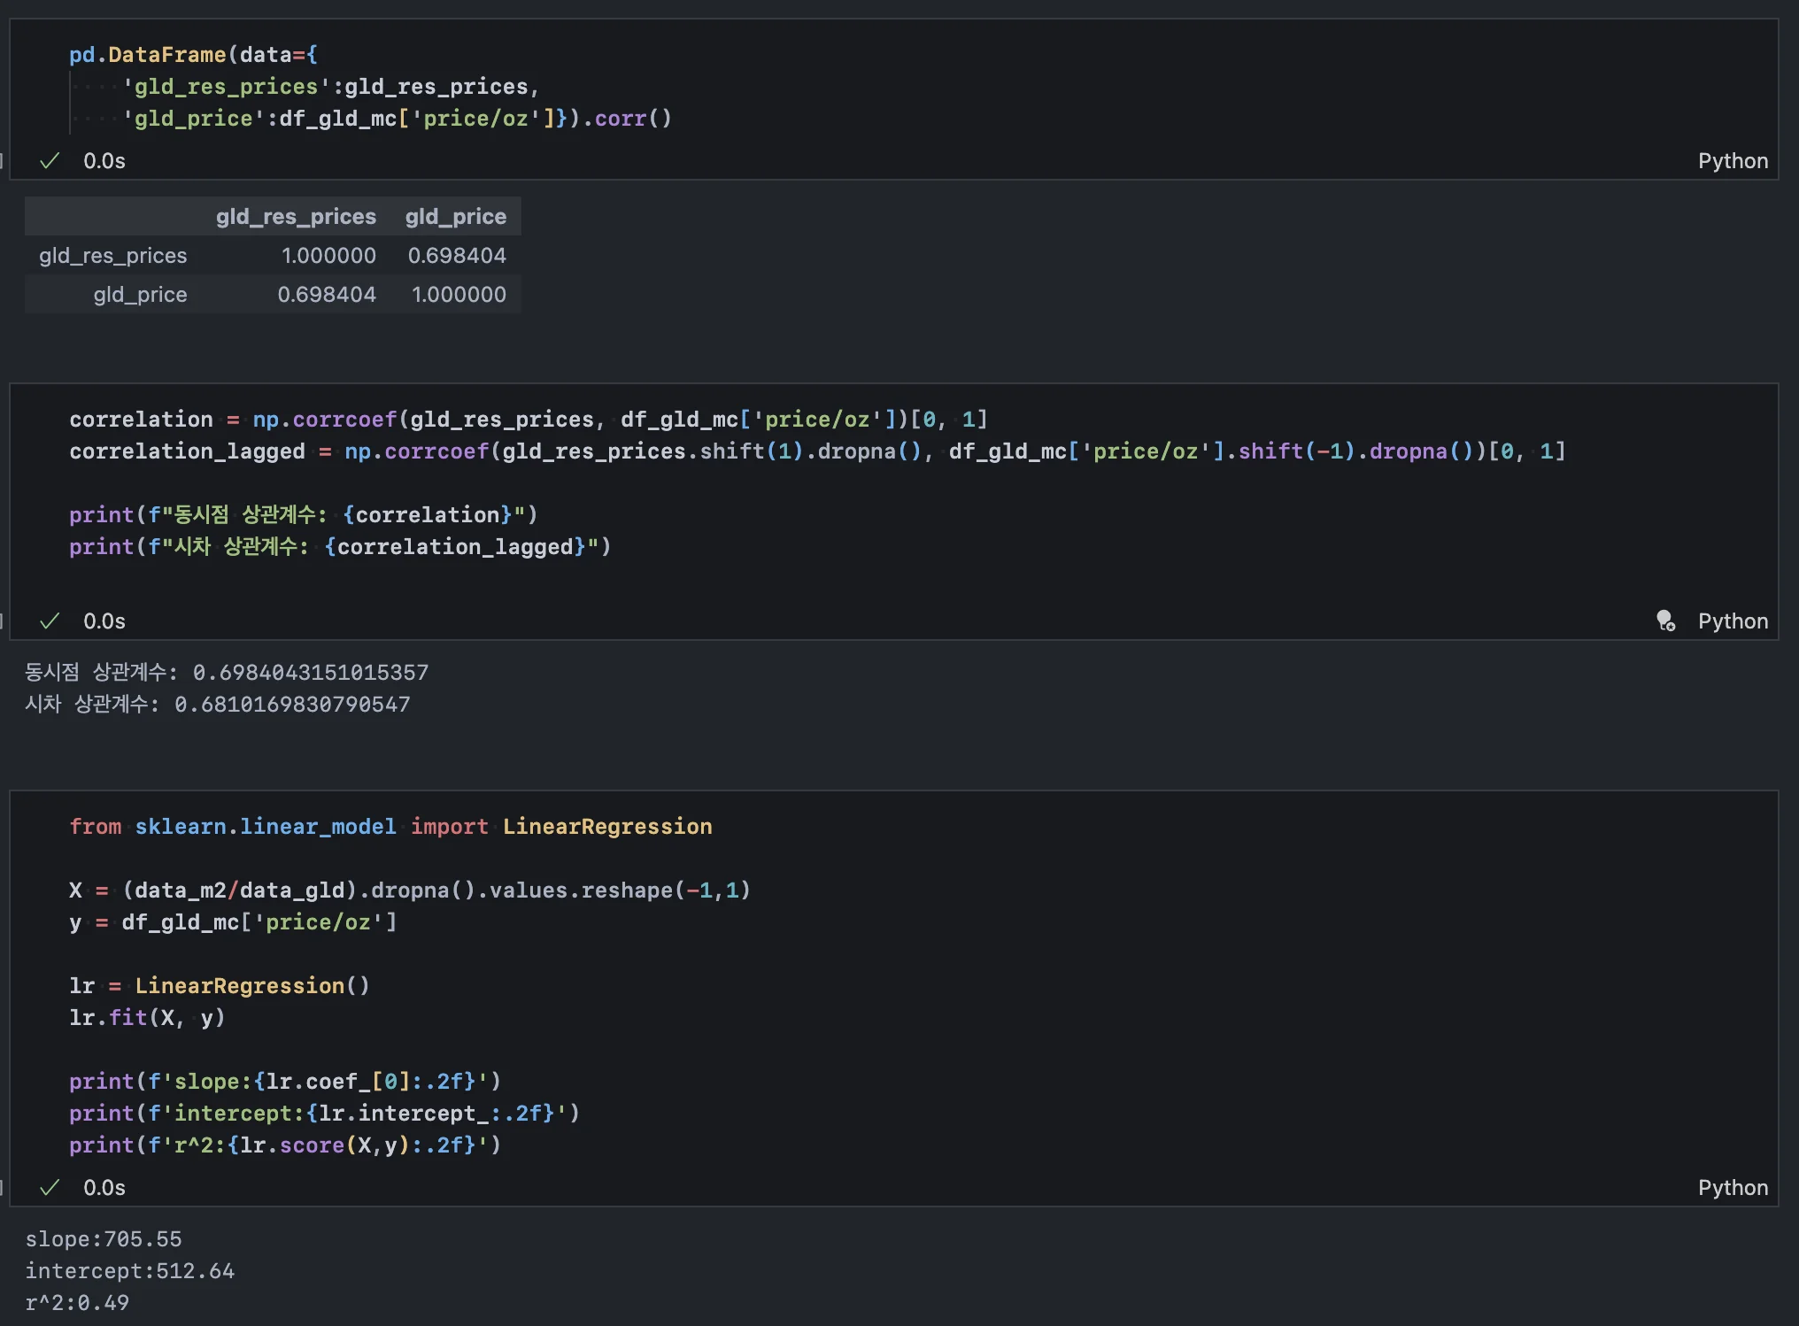Place cursor on the X = (data_m2/data_gld) line
The width and height of the screenshot is (1799, 1326).
[409, 890]
